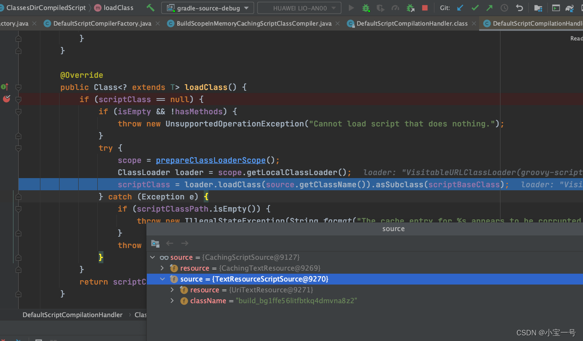Click the Build project hammer icon
The image size is (583, 341).
tap(150, 8)
